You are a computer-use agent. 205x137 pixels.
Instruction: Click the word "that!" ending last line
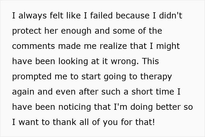pyautogui.click(x=145, y=122)
